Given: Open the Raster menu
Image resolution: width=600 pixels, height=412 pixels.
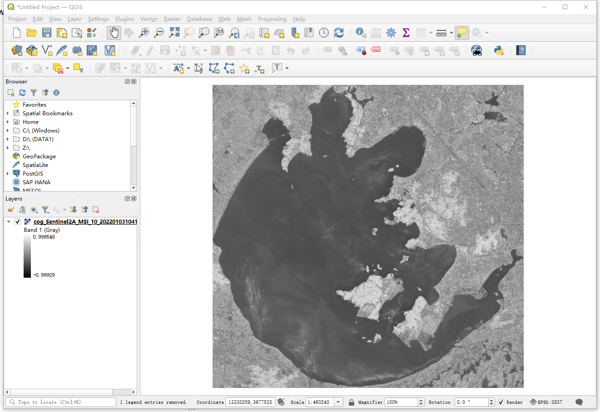Looking at the screenshot, I should (x=172, y=19).
